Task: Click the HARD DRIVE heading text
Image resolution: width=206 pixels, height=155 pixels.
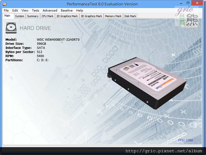Action: click(35, 28)
